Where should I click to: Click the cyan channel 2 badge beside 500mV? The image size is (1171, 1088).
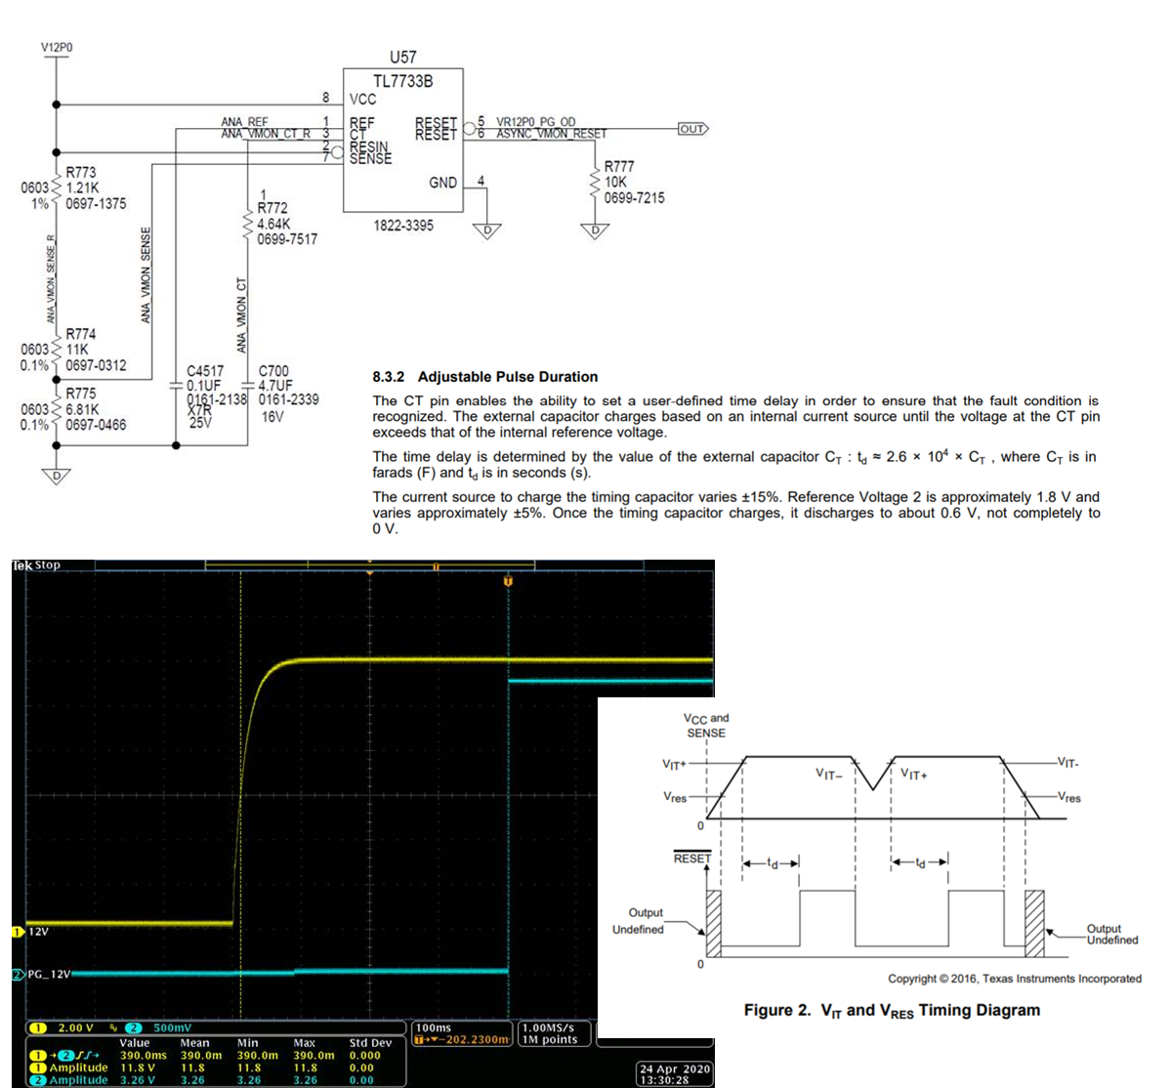pos(133,1027)
